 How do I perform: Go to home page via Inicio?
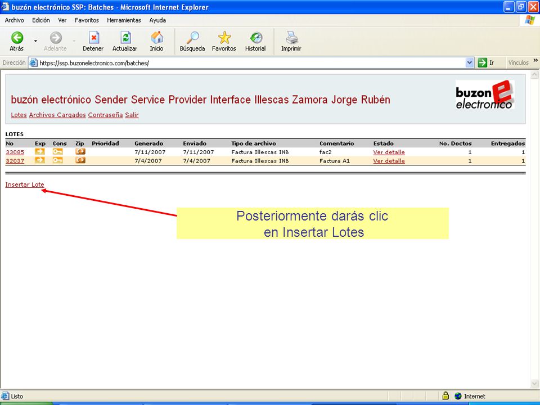tap(156, 42)
